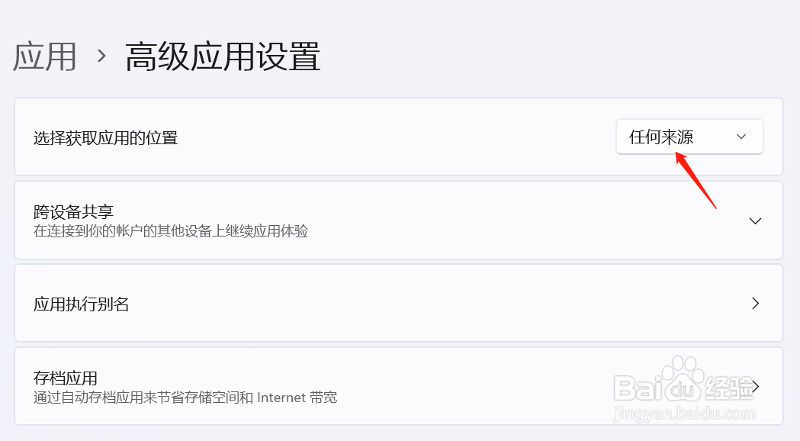Click the 跨设备共享 expand chevron
Viewport: 800px width, 441px height.
pyautogui.click(x=755, y=221)
